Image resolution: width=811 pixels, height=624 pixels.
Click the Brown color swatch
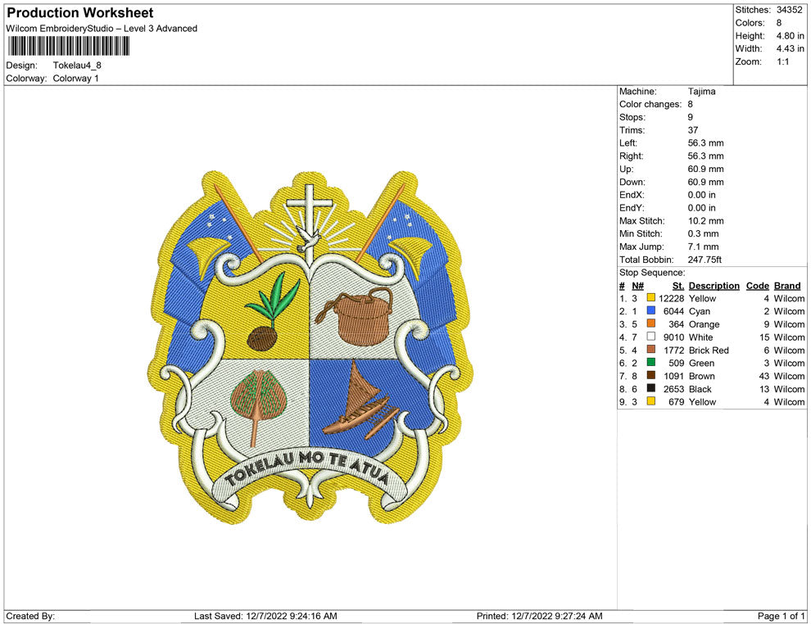pyautogui.click(x=650, y=375)
